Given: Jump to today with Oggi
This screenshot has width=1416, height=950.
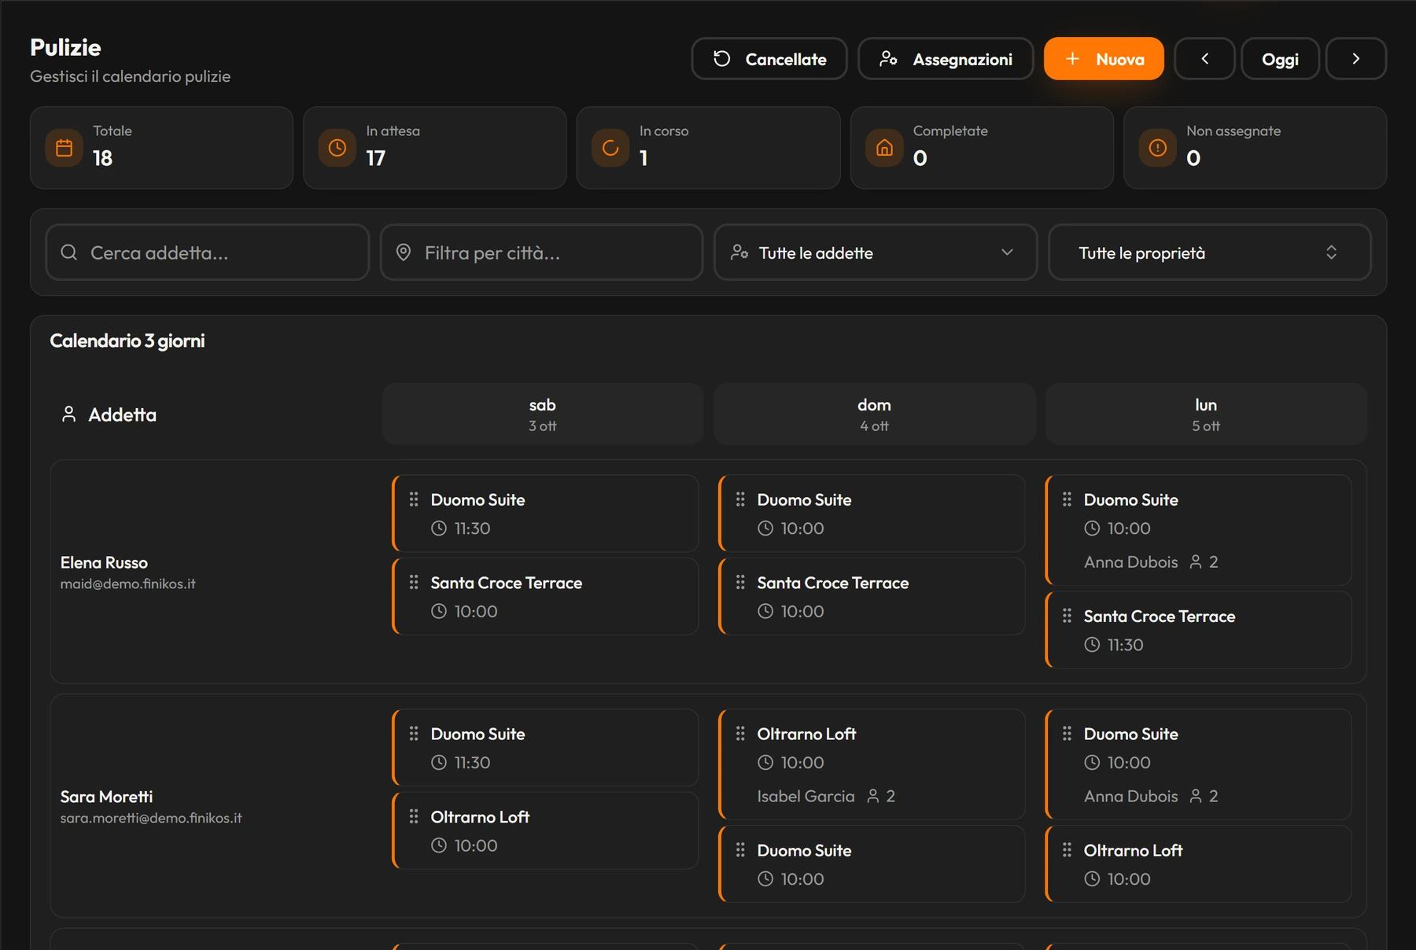Looking at the screenshot, I should pos(1280,59).
